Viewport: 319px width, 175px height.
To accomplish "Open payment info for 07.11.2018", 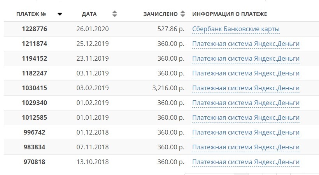I will (x=246, y=147).
